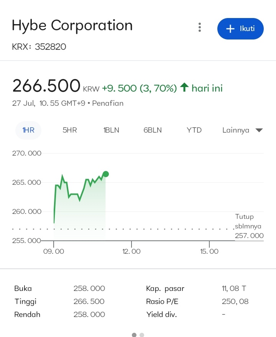Tap the Ikuti follow button
Viewport: 276px width, 337px height.
pyautogui.click(x=240, y=29)
